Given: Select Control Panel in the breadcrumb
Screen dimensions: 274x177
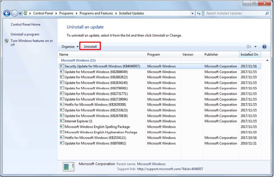Looking at the screenshot, I should [x=43, y=13].
